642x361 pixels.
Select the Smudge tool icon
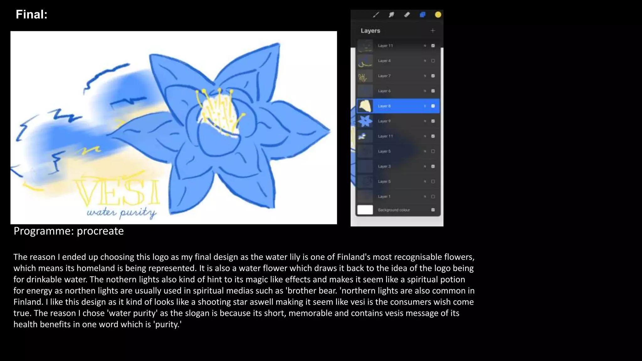[391, 14]
